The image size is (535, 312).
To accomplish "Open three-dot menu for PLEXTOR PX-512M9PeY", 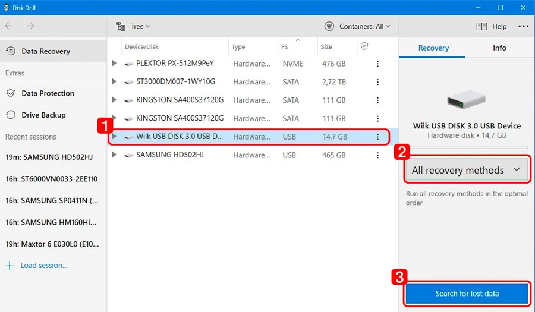I will pos(377,64).
